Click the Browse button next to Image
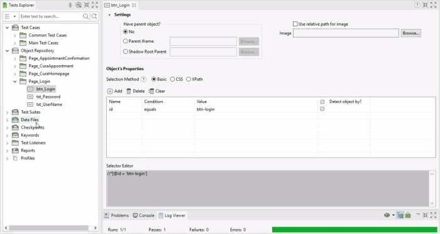 pyautogui.click(x=411, y=33)
